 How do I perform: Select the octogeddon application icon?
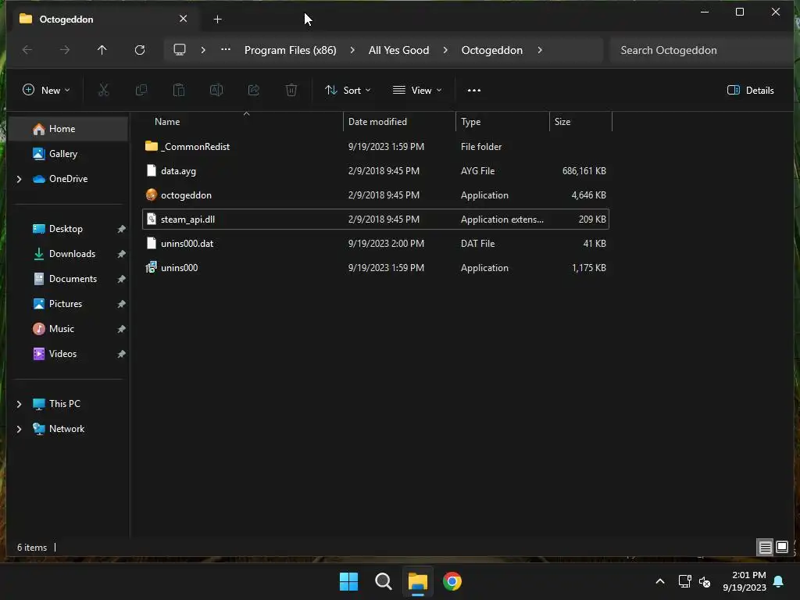(x=151, y=195)
